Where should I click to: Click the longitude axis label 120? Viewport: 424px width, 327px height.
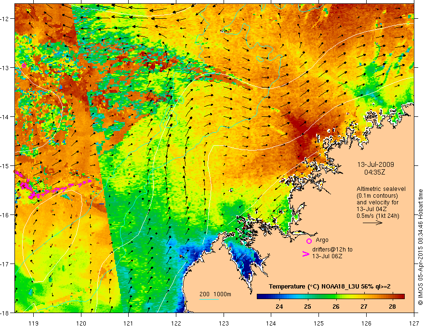(81, 323)
